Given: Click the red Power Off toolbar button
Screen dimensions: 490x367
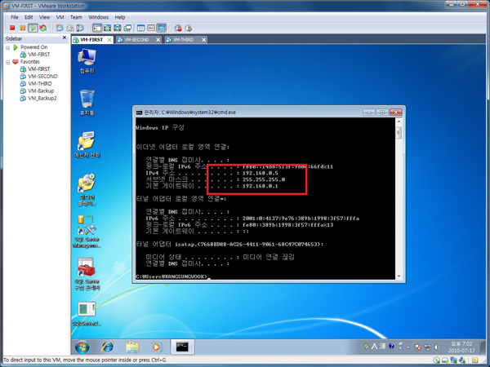Looking at the screenshot, I should [12, 28].
